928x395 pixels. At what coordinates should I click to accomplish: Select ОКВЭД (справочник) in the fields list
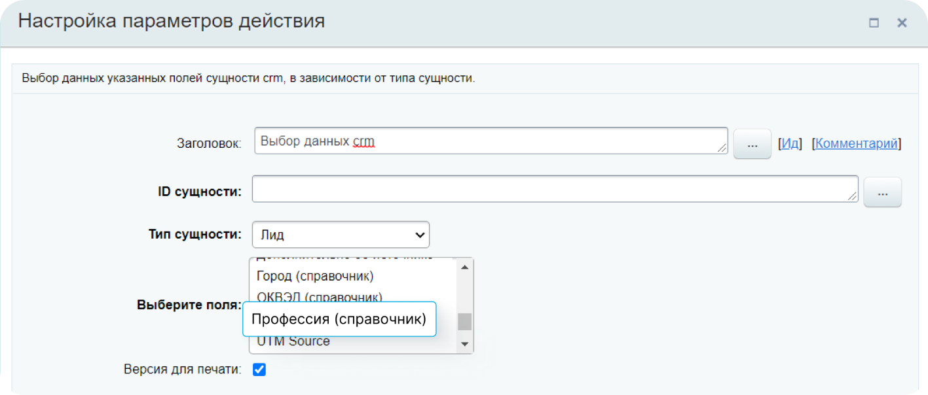pos(320,297)
